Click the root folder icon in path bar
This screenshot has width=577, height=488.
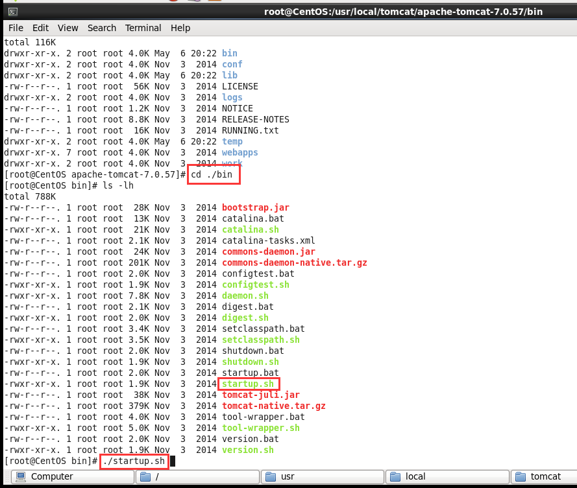(x=145, y=476)
